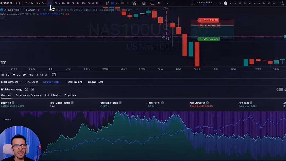Undo the last chart action
The width and height of the screenshot is (286, 161).
click(x=167, y=3)
